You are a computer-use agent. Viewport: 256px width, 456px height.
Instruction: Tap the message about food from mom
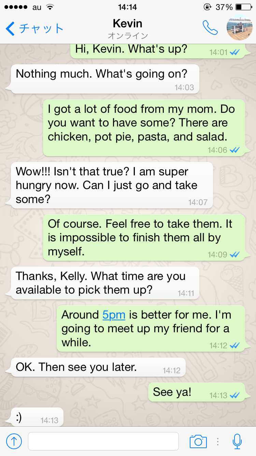tap(144, 128)
